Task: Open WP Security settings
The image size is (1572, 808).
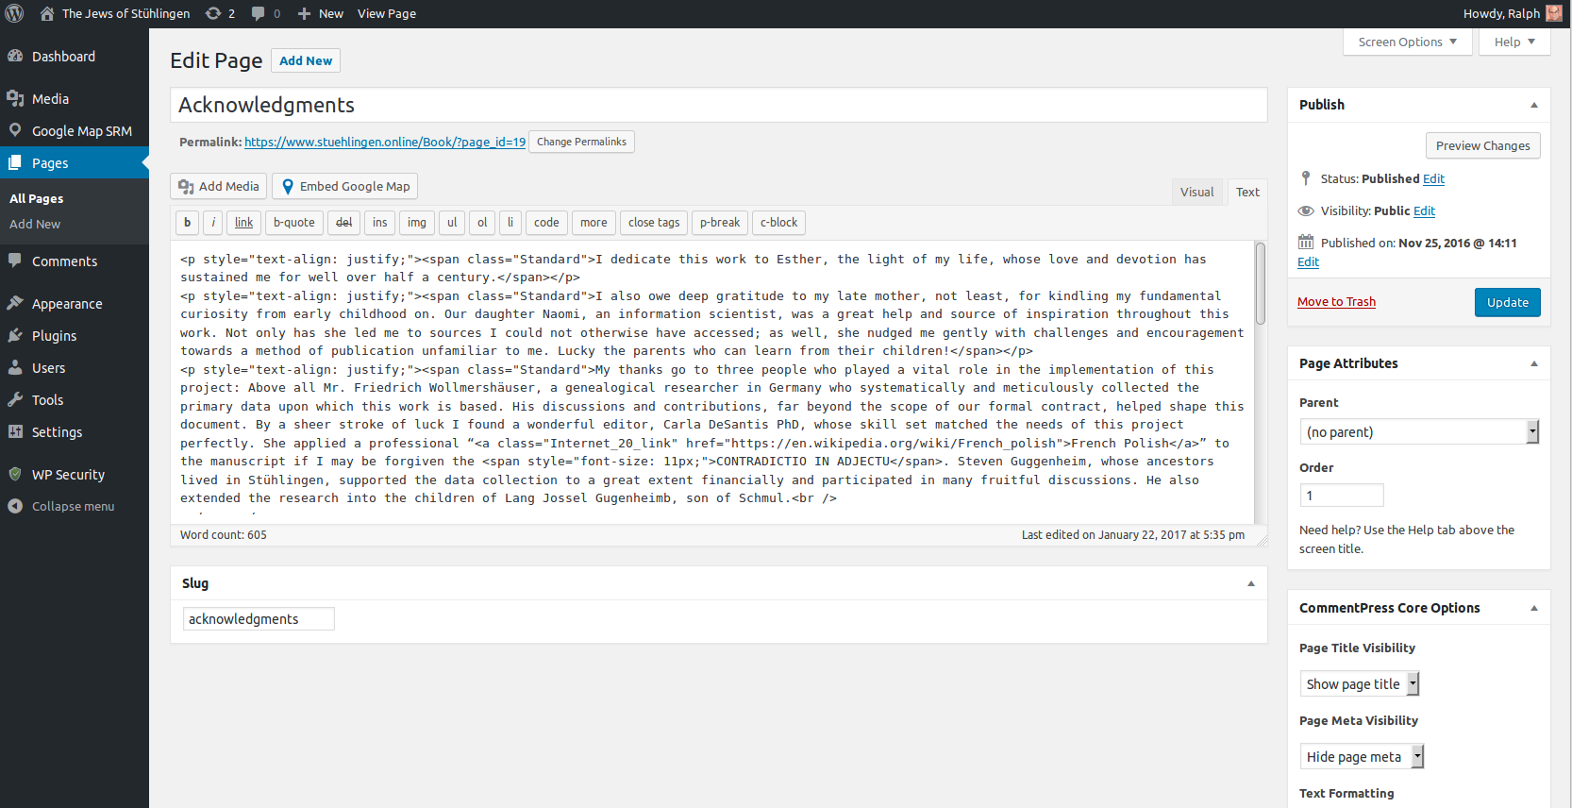Action: point(68,475)
